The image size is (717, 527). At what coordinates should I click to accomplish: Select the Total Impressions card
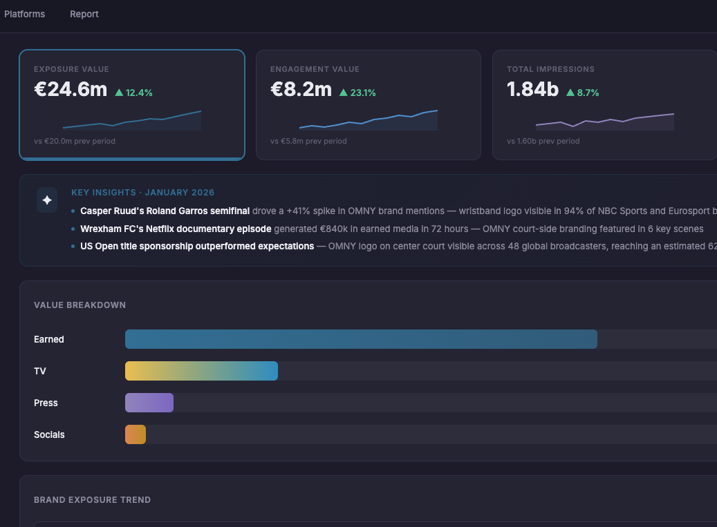click(x=604, y=104)
